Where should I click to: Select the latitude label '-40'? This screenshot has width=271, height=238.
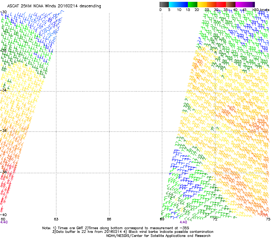coord(3,215)
